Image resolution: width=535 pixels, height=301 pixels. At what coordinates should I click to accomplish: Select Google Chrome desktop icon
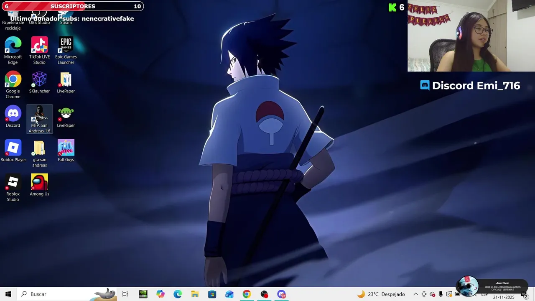13,85
